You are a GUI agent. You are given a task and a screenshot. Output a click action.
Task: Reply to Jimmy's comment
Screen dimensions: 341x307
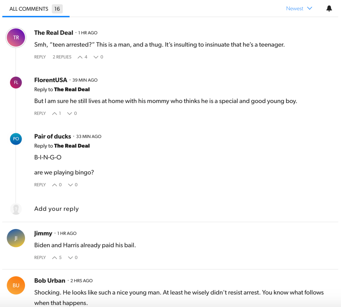click(40, 258)
